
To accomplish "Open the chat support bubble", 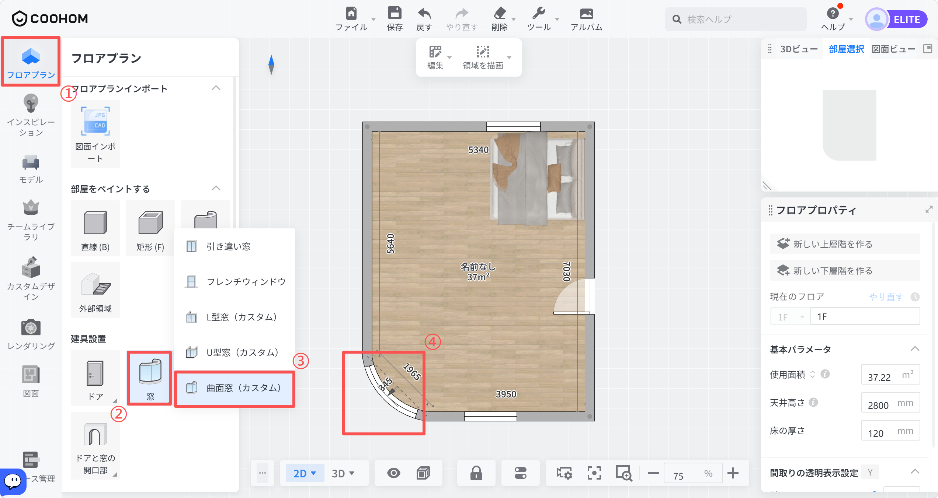I will [13, 481].
